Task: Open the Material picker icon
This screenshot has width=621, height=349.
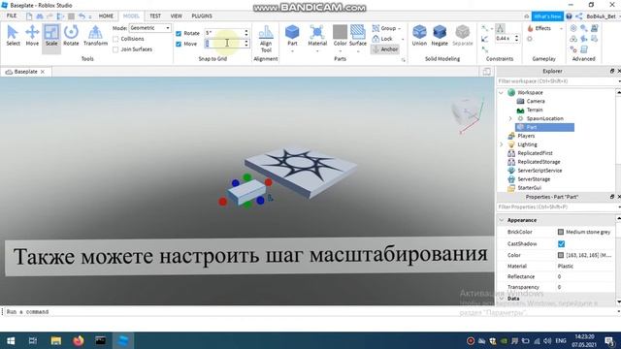Action: pos(317,32)
